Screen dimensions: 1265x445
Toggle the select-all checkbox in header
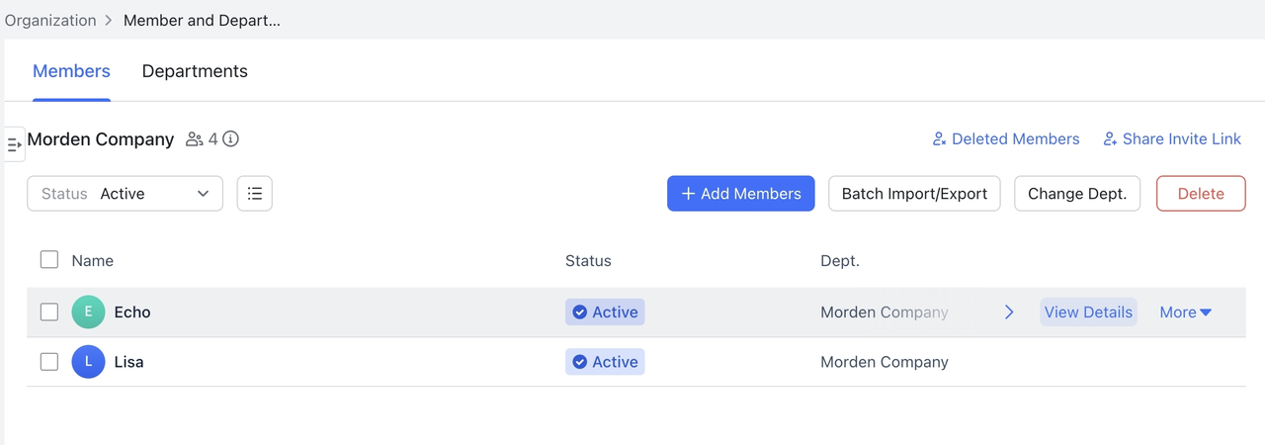49,260
